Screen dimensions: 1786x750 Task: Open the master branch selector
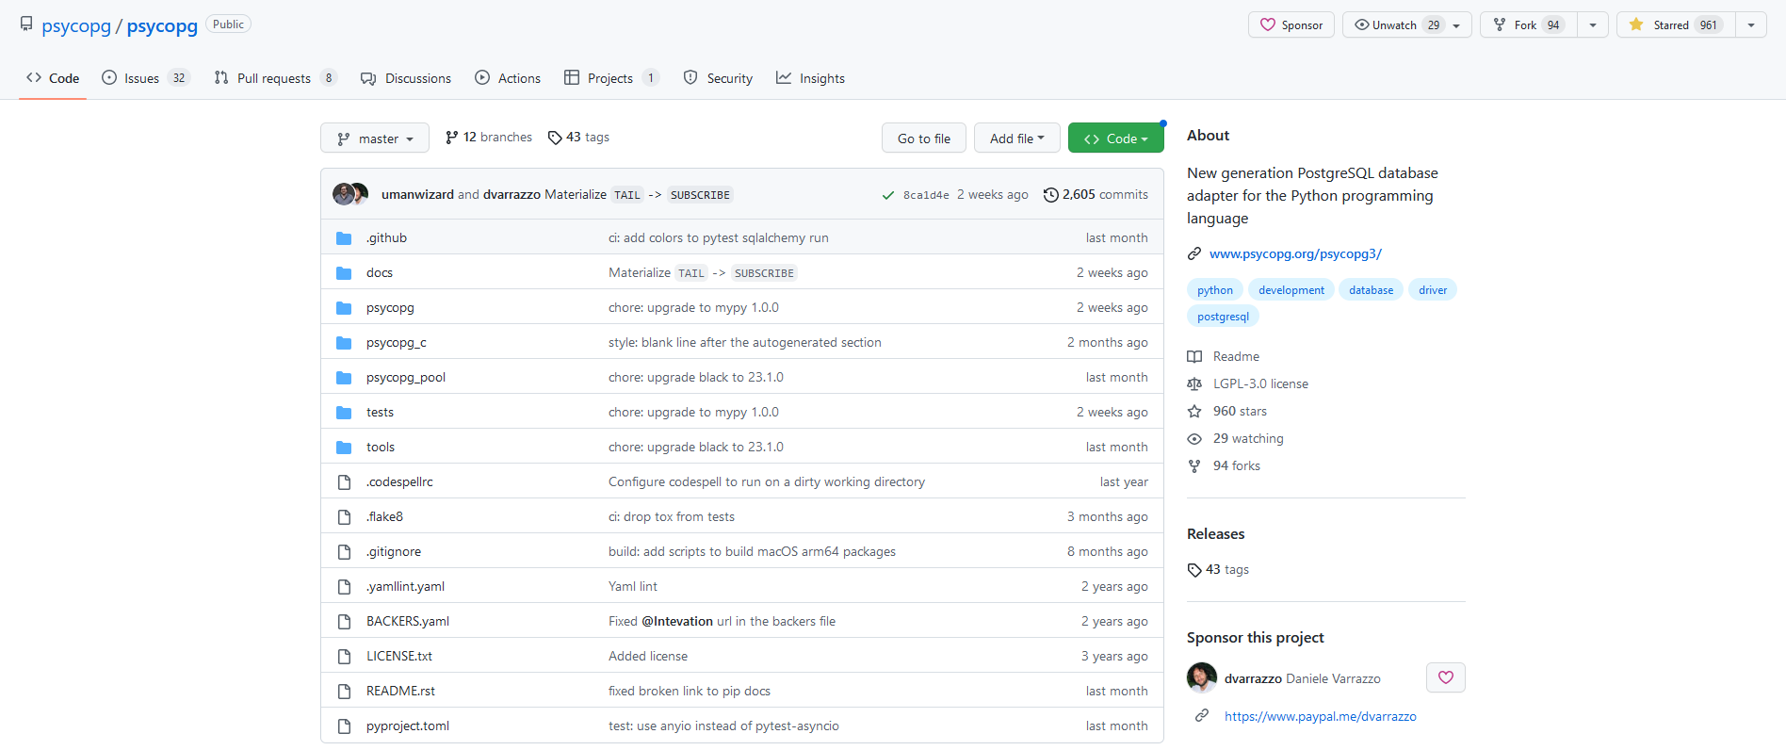click(x=375, y=138)
